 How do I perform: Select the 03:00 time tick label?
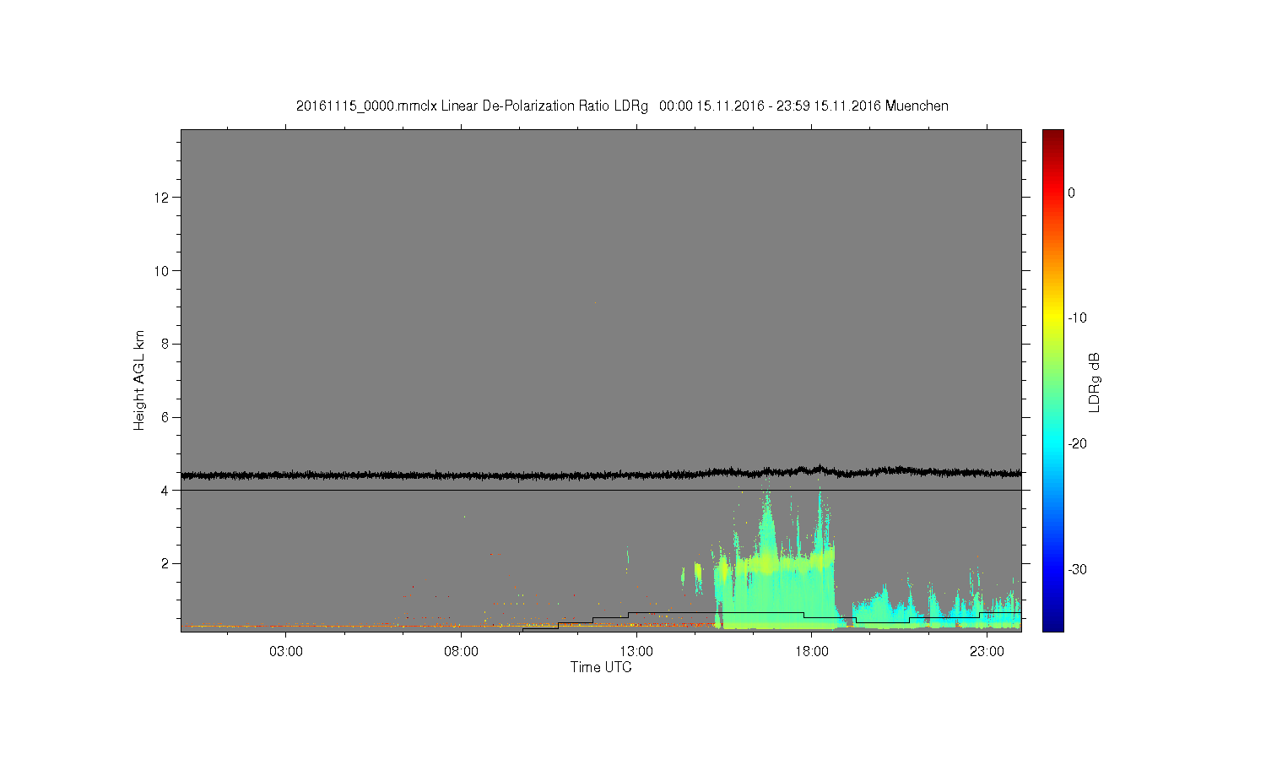coord(286,652)
